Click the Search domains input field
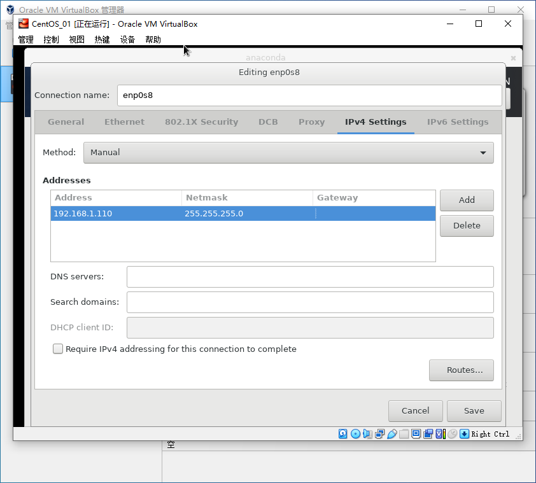Image resolution: width=536 pixels, height=483 pixels. tap(310, 302)
